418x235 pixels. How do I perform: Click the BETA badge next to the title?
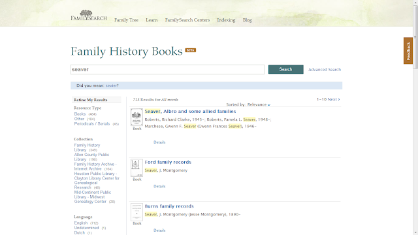pos(190,50)
